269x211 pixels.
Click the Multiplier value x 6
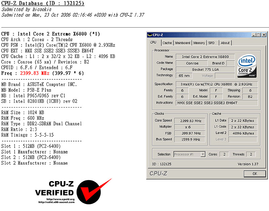click(x=190, y=127)
